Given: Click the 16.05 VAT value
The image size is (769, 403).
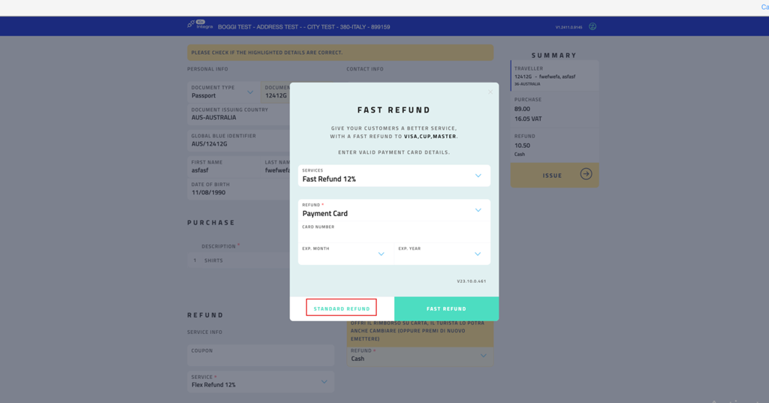Looking at the screenshot, I should (528, 119).
